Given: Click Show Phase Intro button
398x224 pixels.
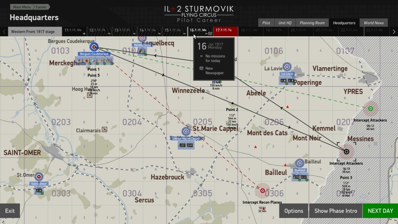Looking at the screenshot, I should 336,211.
